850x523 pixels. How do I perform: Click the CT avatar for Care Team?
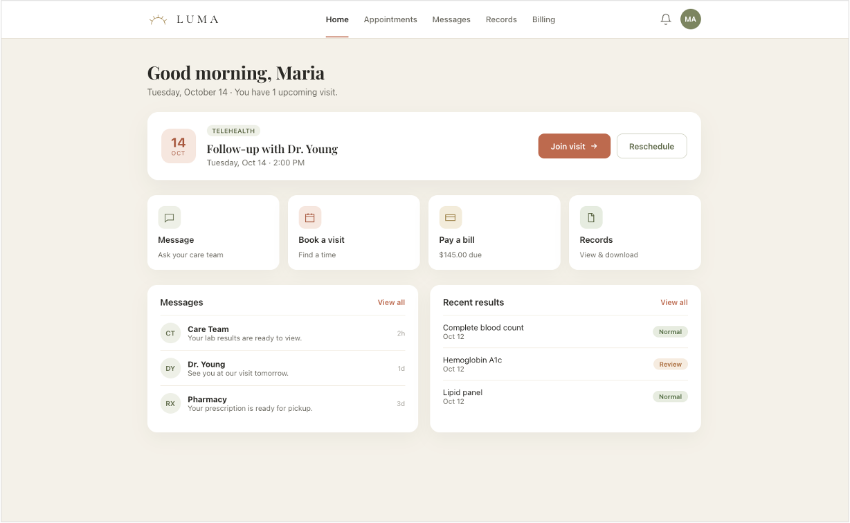(x=170, y=333)
